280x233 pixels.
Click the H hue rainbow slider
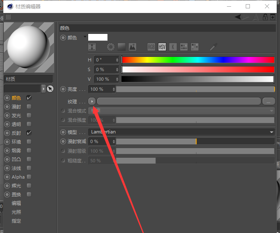[x=198, y=60]
